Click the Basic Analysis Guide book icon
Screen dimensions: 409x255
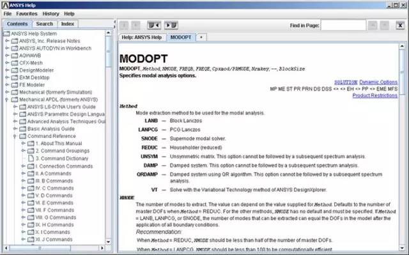(23, 128)
